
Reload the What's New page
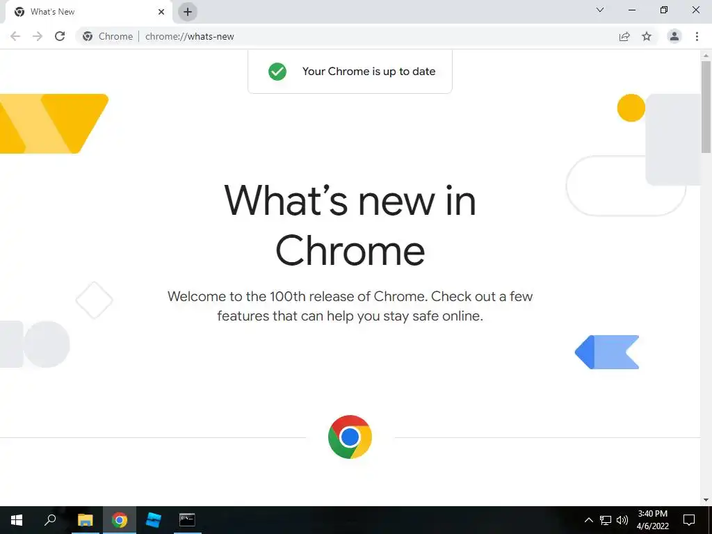click(60, 36)
